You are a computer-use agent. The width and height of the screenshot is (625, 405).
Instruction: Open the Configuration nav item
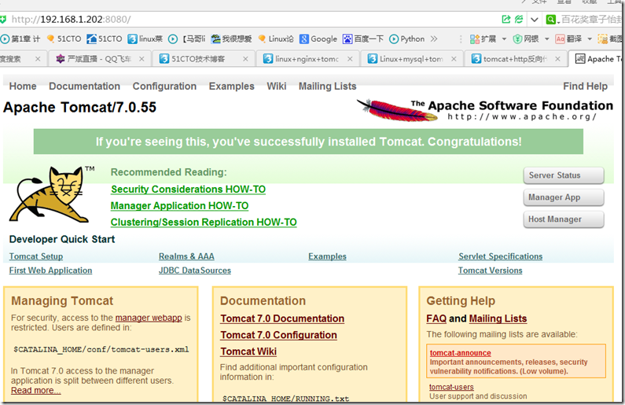click(x=164, y=86)
